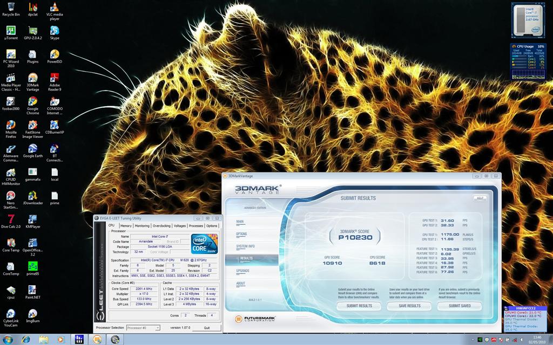Click the Paint.NET desktop icon
This screenshot has height=345, width=553.
click(x=33, y=292)
